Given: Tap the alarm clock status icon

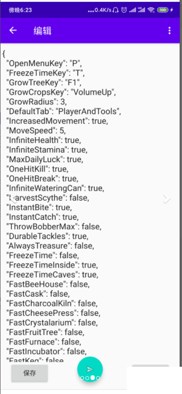Looking at the screenshot, I should click(x=124, y=10).
